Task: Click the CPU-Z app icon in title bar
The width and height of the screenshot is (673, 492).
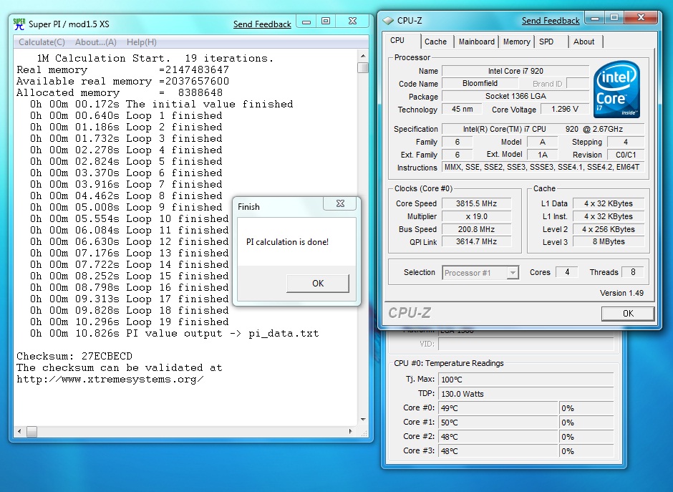Action: pos(388,21)
